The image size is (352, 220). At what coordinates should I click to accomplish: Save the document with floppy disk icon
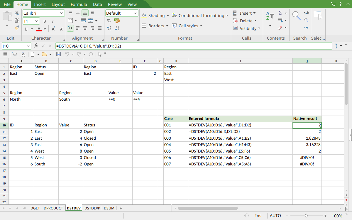click(x=58, y=54)
